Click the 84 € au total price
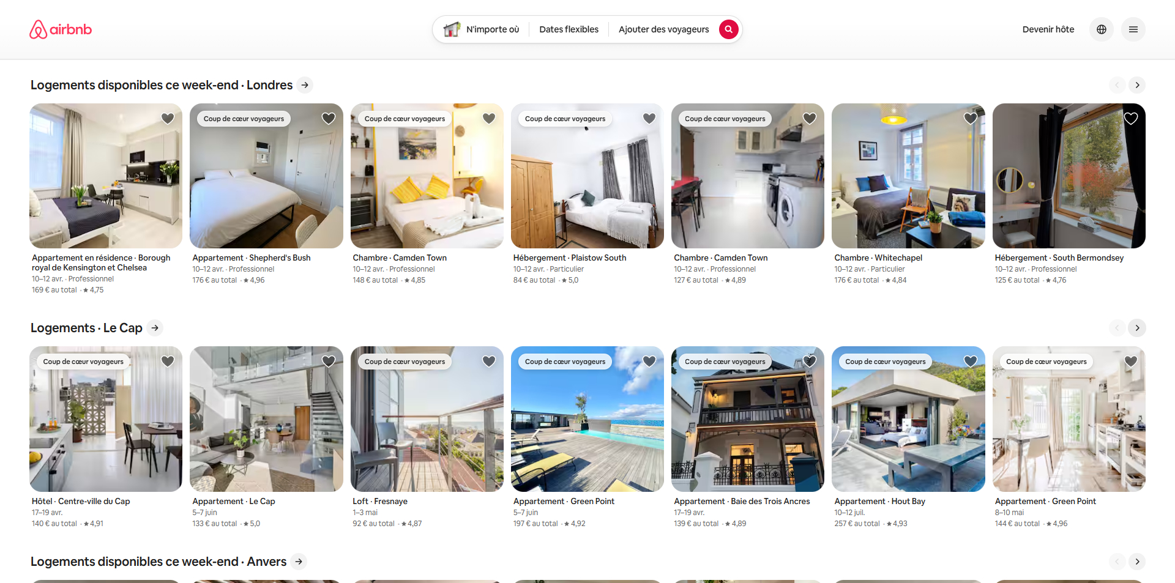The width and height of the screenshot is (1175, 583). tap(534, 280)
